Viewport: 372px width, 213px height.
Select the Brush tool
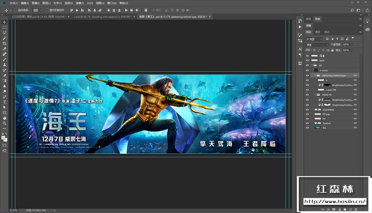pos(4,59)
